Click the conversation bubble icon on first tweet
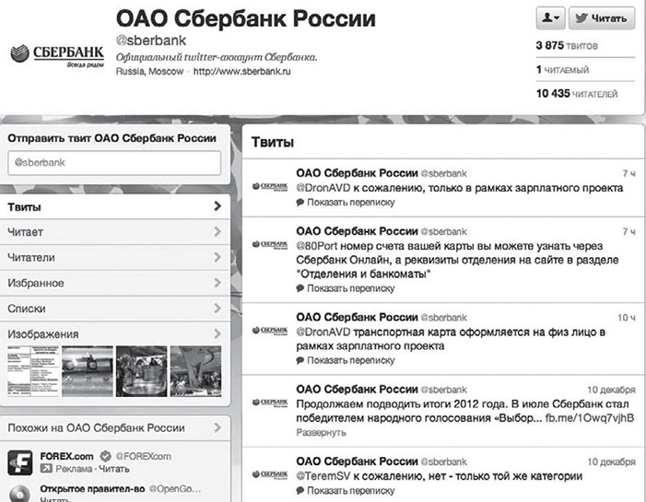The height and width of the screenshot is (502, 646). [300, 203]
